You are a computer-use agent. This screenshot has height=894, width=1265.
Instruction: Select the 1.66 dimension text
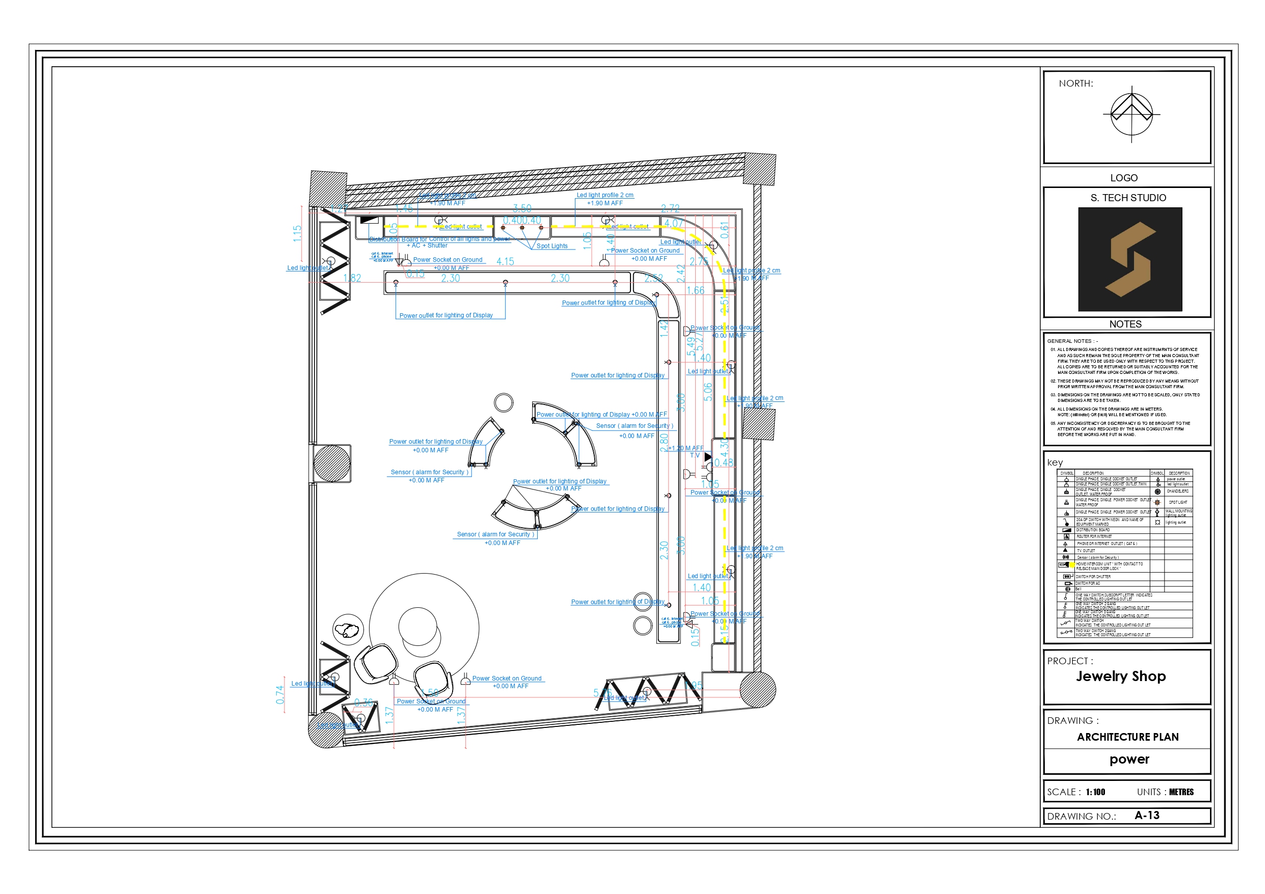pos(695,290)
